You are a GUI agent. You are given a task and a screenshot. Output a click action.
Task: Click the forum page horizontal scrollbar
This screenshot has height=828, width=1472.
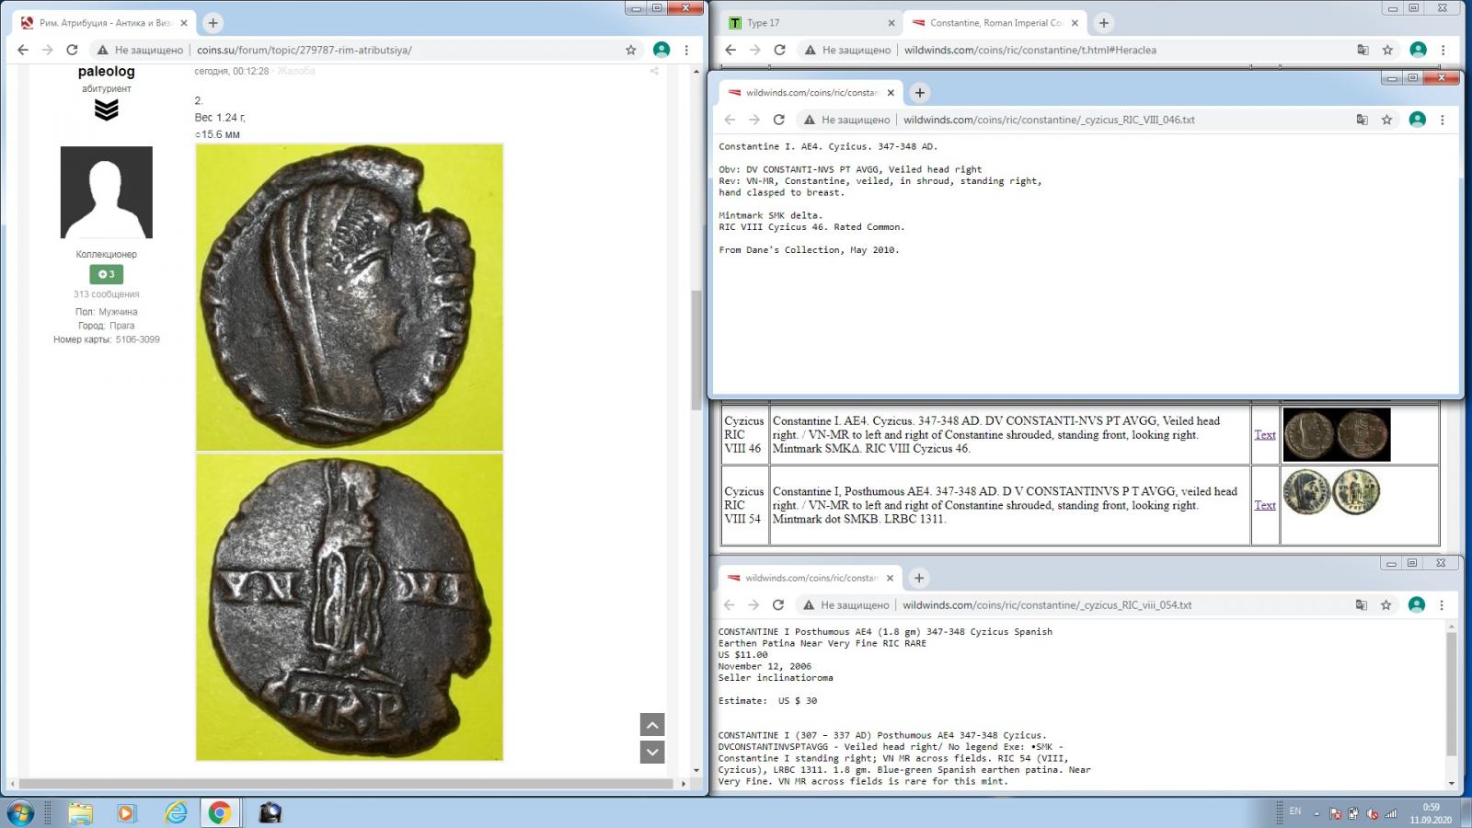[x=345, y=784]
